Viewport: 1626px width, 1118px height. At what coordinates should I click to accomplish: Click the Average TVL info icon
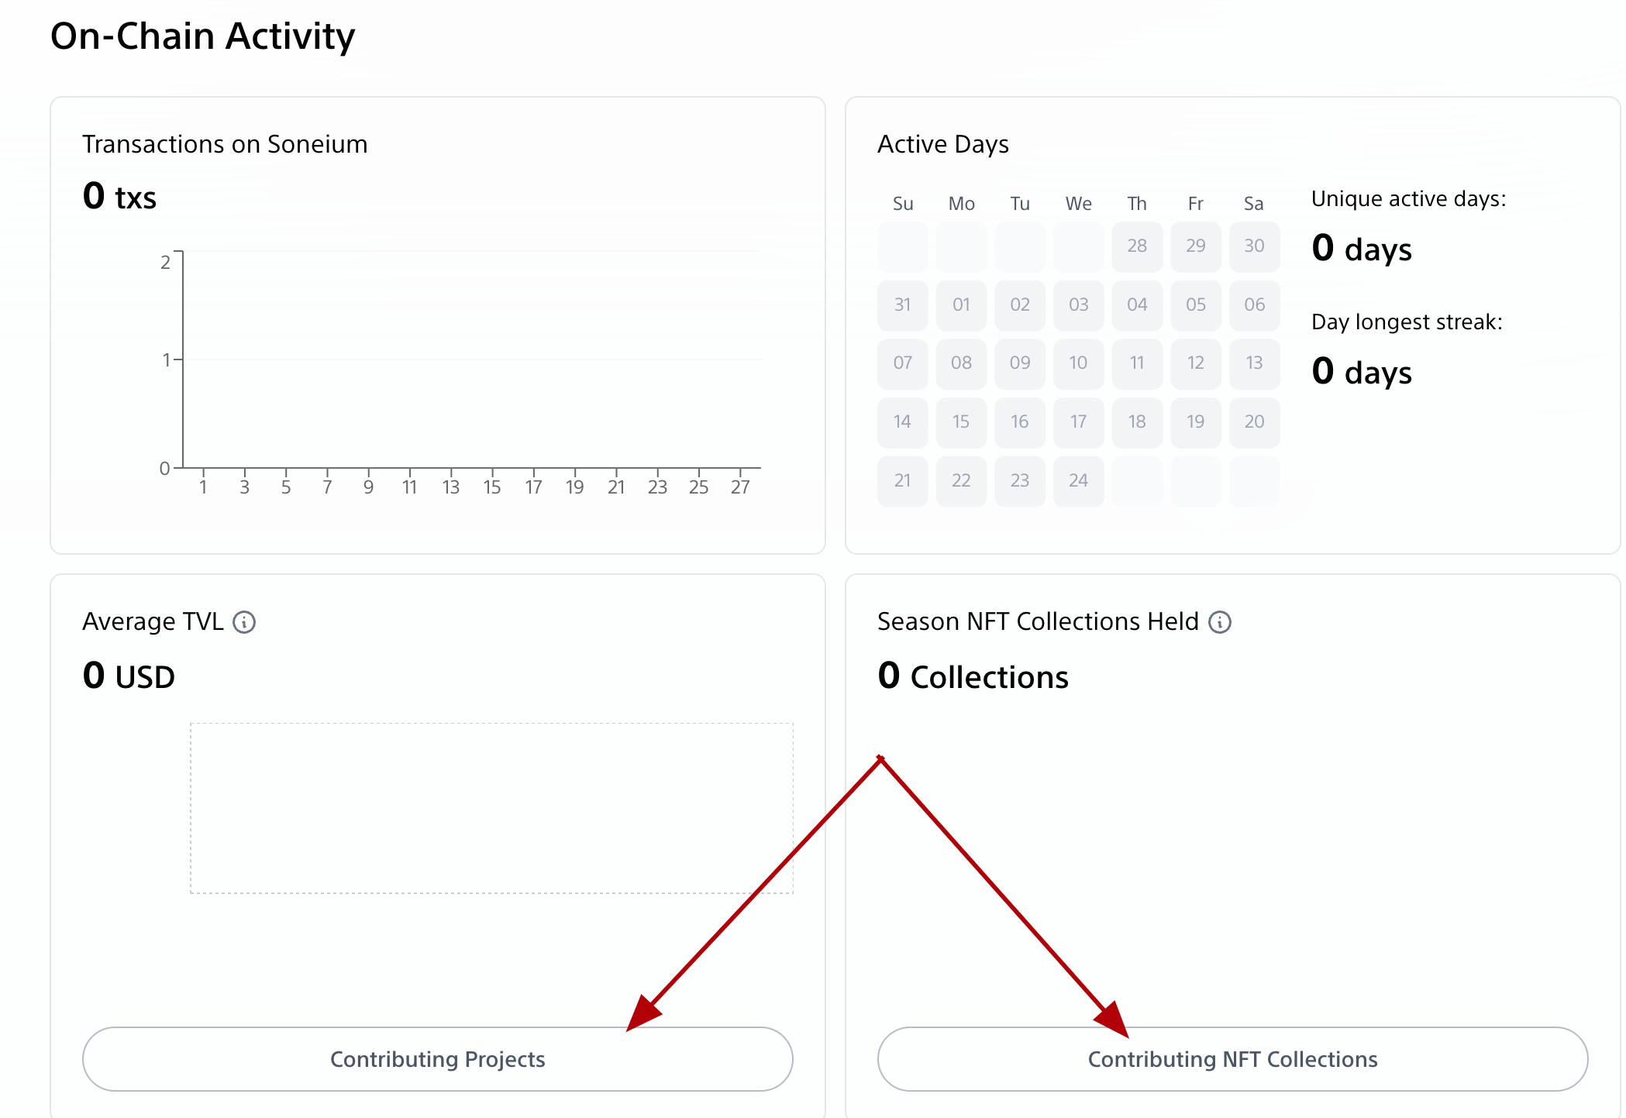point(244,622)
